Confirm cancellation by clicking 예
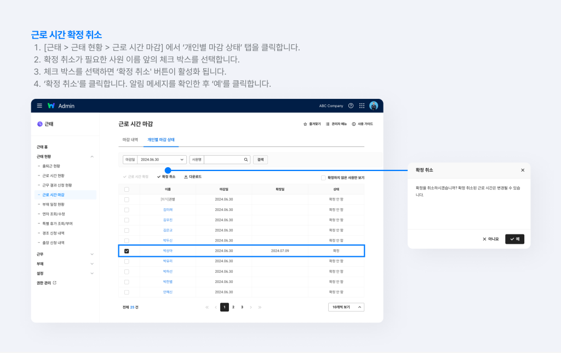Viewport: 561px width, 353px height. coord(514,239)
